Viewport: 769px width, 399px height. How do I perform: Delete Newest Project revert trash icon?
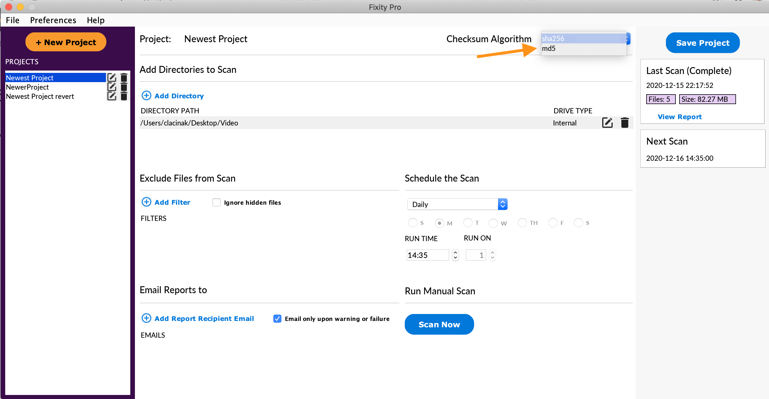(124, 96)
